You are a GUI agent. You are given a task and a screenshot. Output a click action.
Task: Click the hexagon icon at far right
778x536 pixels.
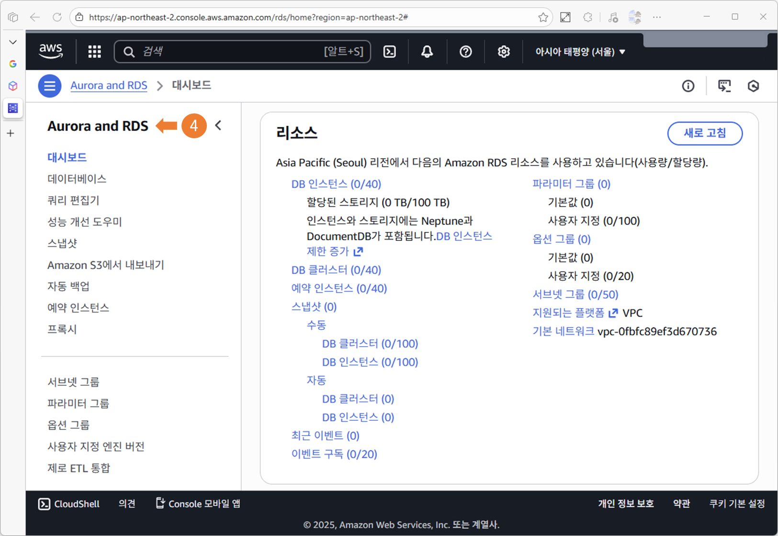pos(754,86)
